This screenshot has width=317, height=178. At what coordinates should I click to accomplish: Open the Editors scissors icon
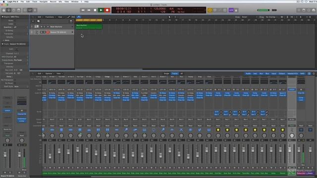click(x=35, y=10)
